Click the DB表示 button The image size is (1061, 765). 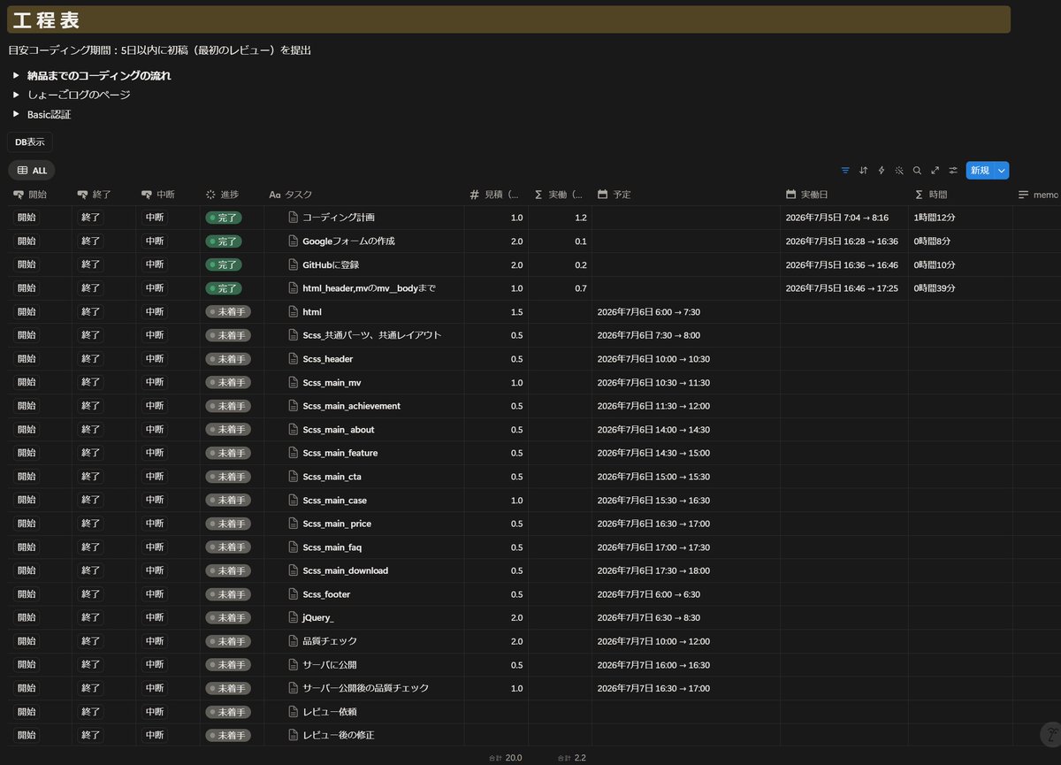point(30,142)
